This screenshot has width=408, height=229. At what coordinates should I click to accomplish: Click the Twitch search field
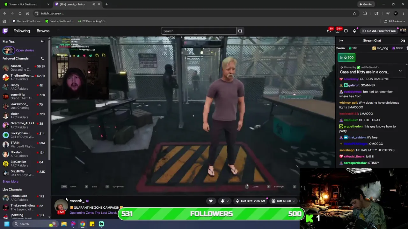tap(199, 31)
